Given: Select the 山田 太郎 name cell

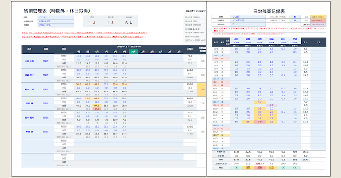Looking at the screenshot, I should [x=30, y=61].
